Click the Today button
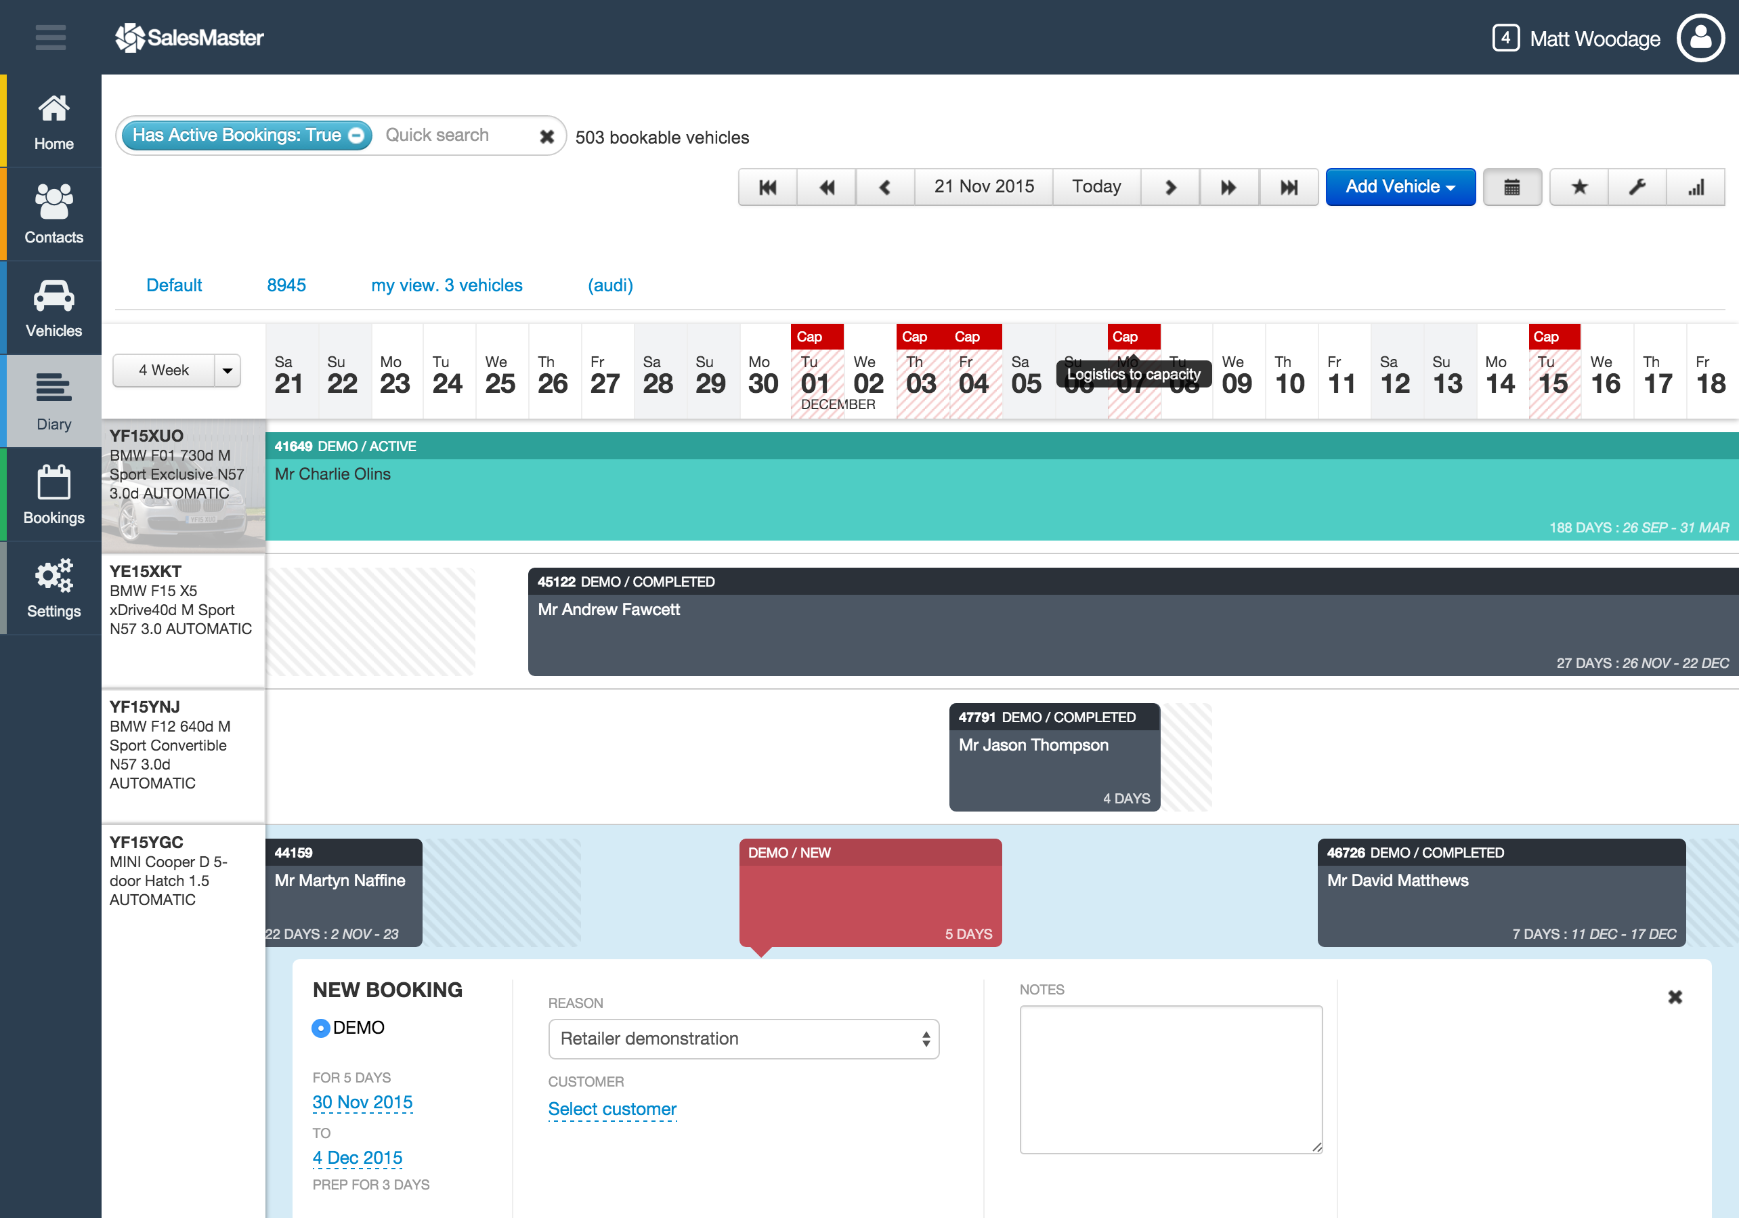Screen dimensions: 1739x1218 1096,187
